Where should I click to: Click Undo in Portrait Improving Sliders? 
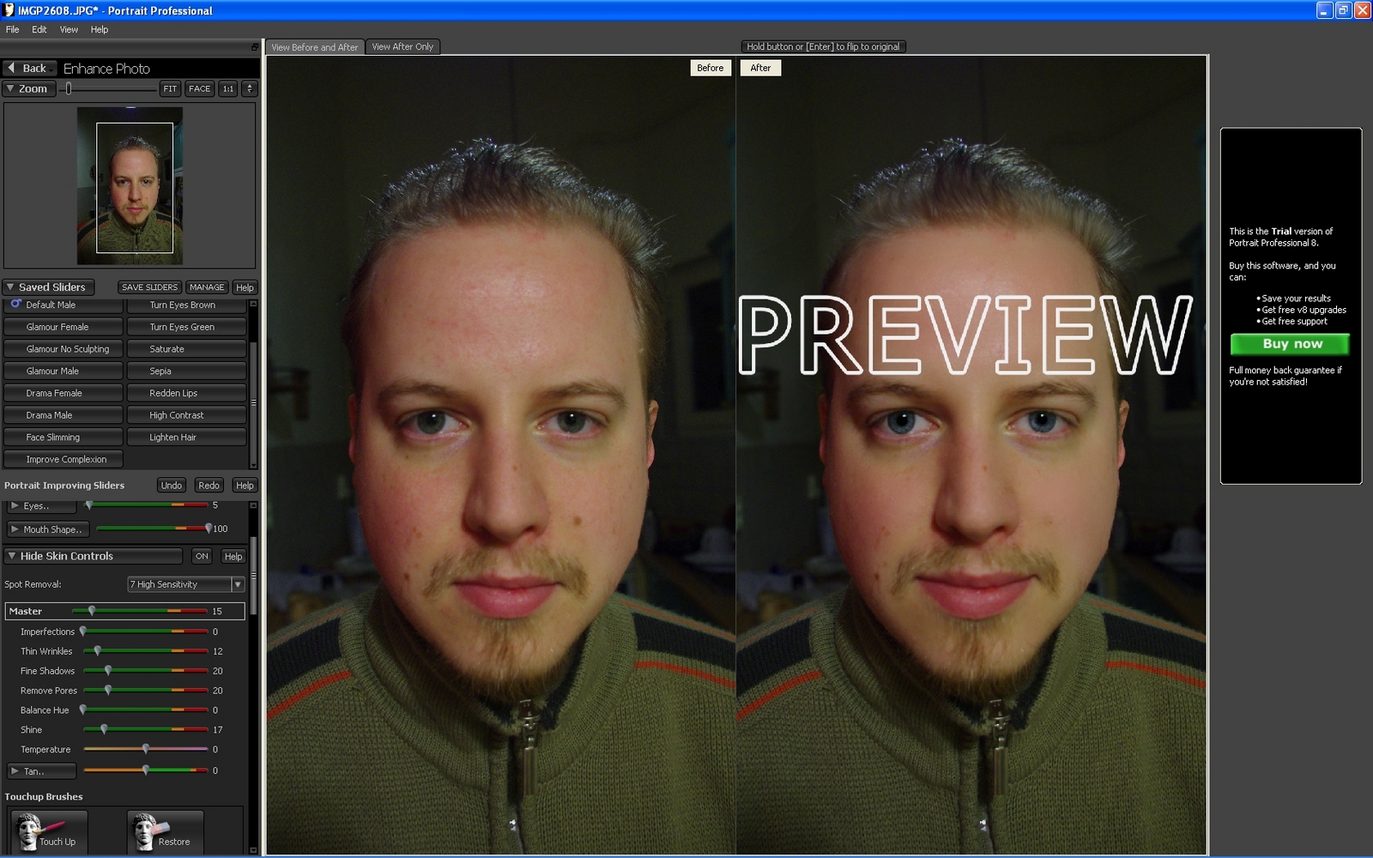(x=172, y=486)
